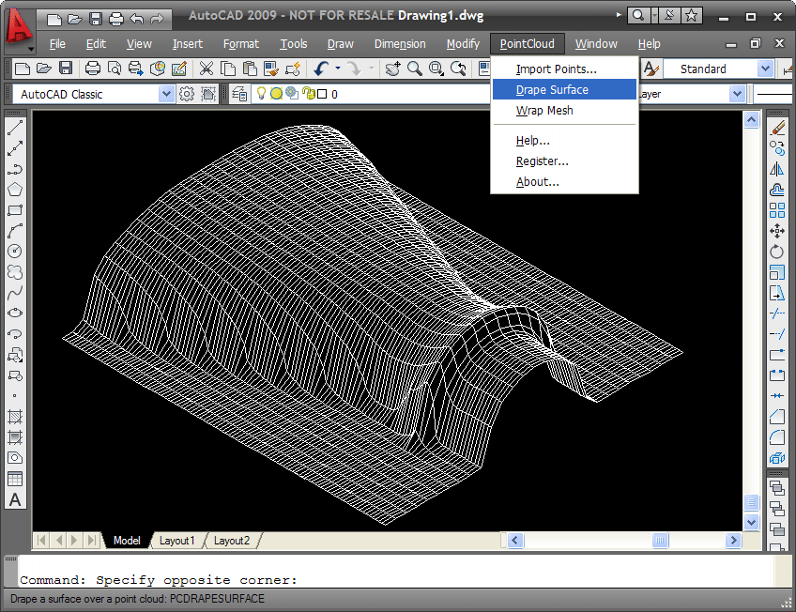Choose Register menu entry
Image resolution: width=796 pixels, height=612 pixels.
coord(564,161)
